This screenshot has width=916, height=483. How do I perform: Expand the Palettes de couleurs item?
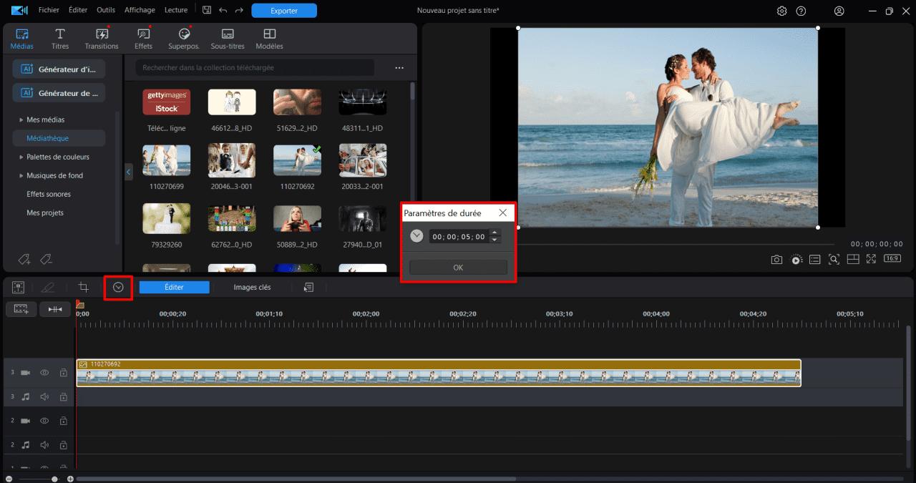click(21, 157)
